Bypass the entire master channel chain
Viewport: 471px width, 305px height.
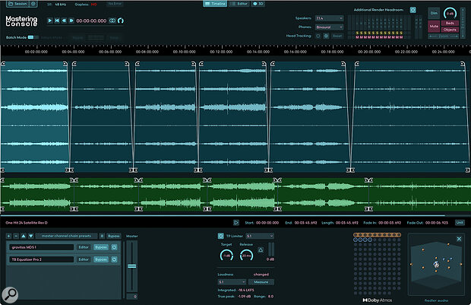pyautogui.click(x=113, y=236)
